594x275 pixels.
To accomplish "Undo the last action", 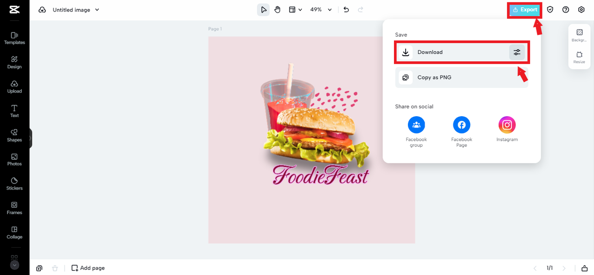I will [x=346, y=10].
